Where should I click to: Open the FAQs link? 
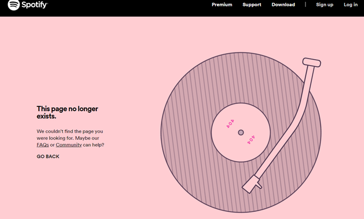click(x=43, y=145)
